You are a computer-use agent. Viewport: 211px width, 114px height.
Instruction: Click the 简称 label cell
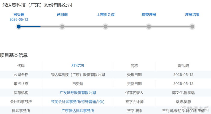coord(134,66)
